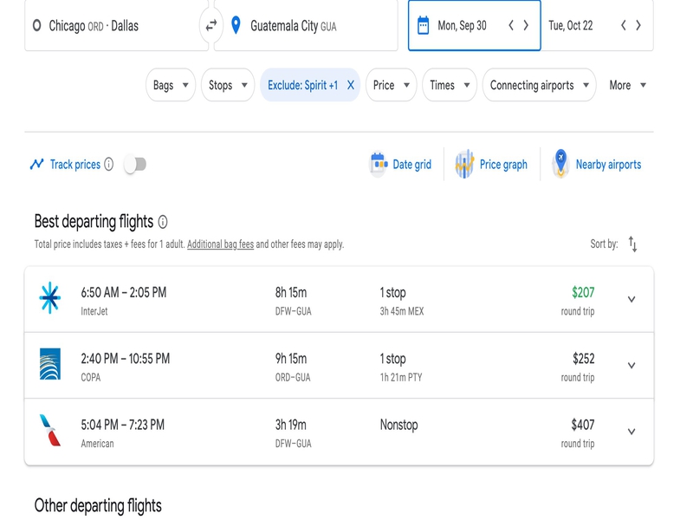693x520 pixels.
Task: Click the destination pin icon beside Guatemala City
Action: [x=236, y=25]
